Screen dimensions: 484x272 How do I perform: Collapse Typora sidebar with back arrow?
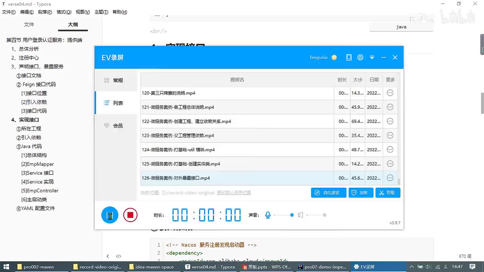108,256
